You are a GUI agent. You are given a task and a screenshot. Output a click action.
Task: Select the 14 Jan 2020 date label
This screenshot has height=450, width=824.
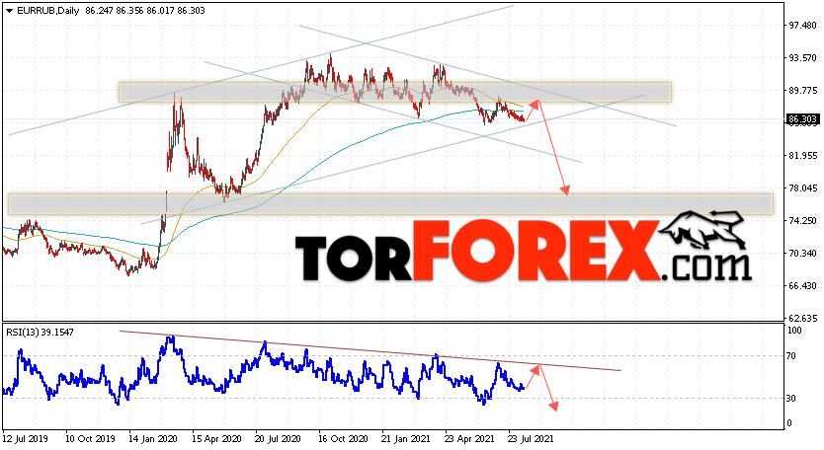(153, 438)
